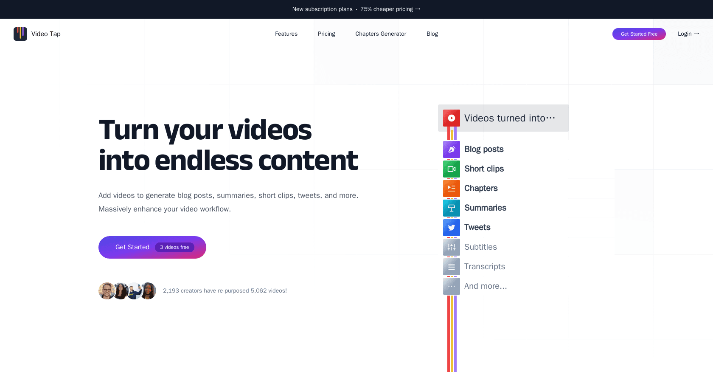The image size is (713, 372).
Task: Open the Blog link in navigation
Action: [x=432, y=34]
